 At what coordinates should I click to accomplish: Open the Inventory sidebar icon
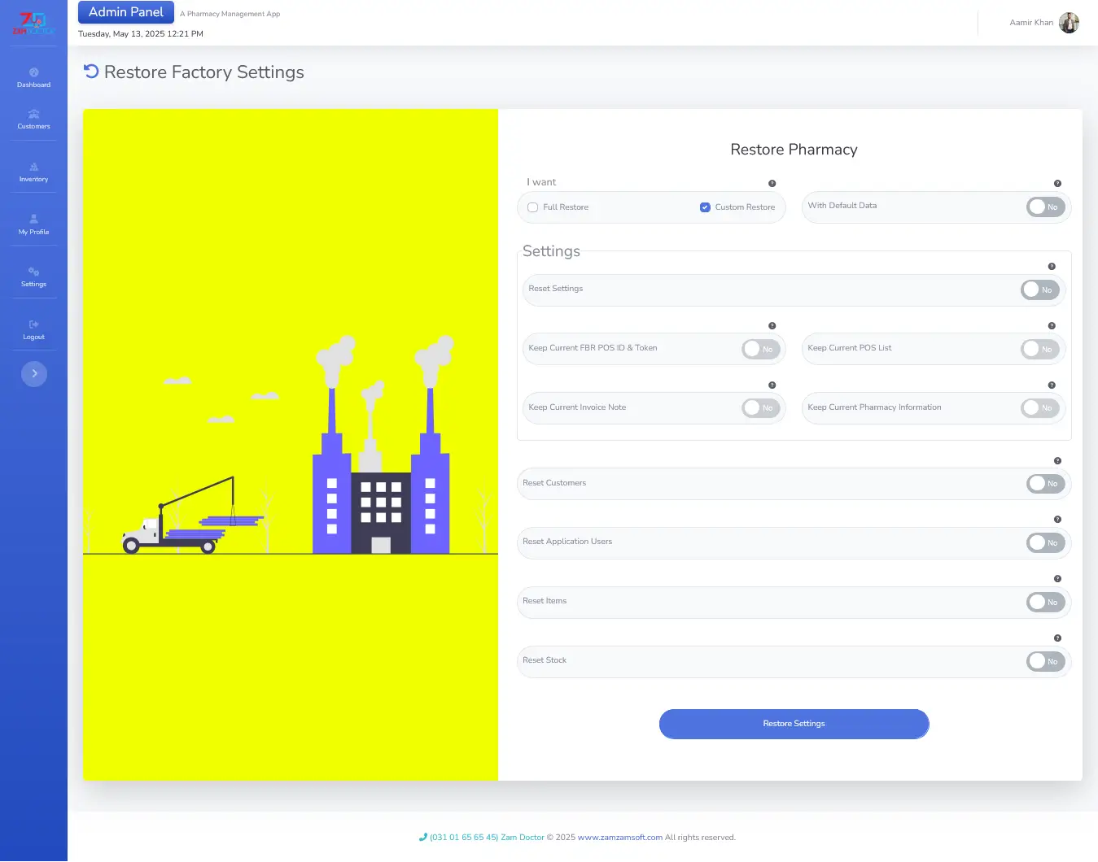pyautogui.click(x=33, y=168)
